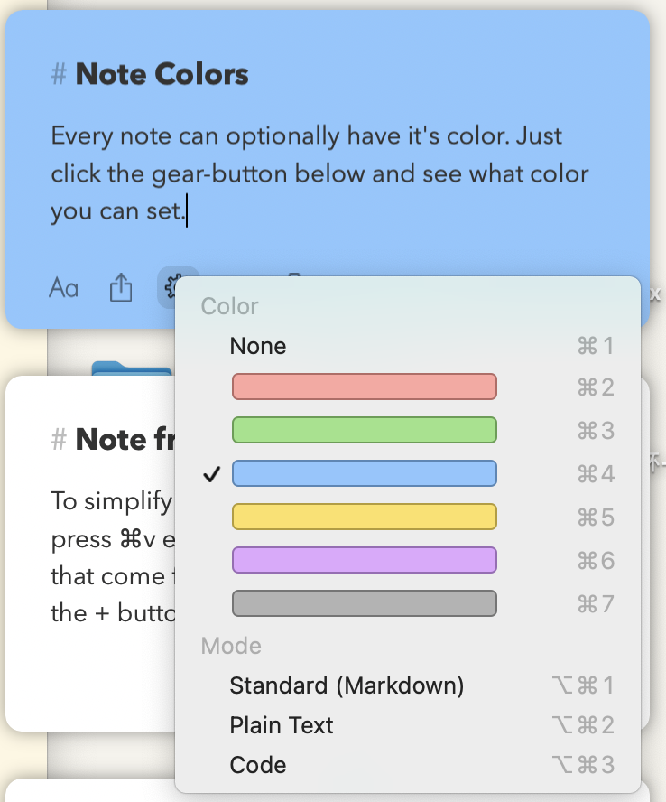Click the checkmark beside the blue swatch
The height and width of the screenshot is (802, 666).
point(212,474)
